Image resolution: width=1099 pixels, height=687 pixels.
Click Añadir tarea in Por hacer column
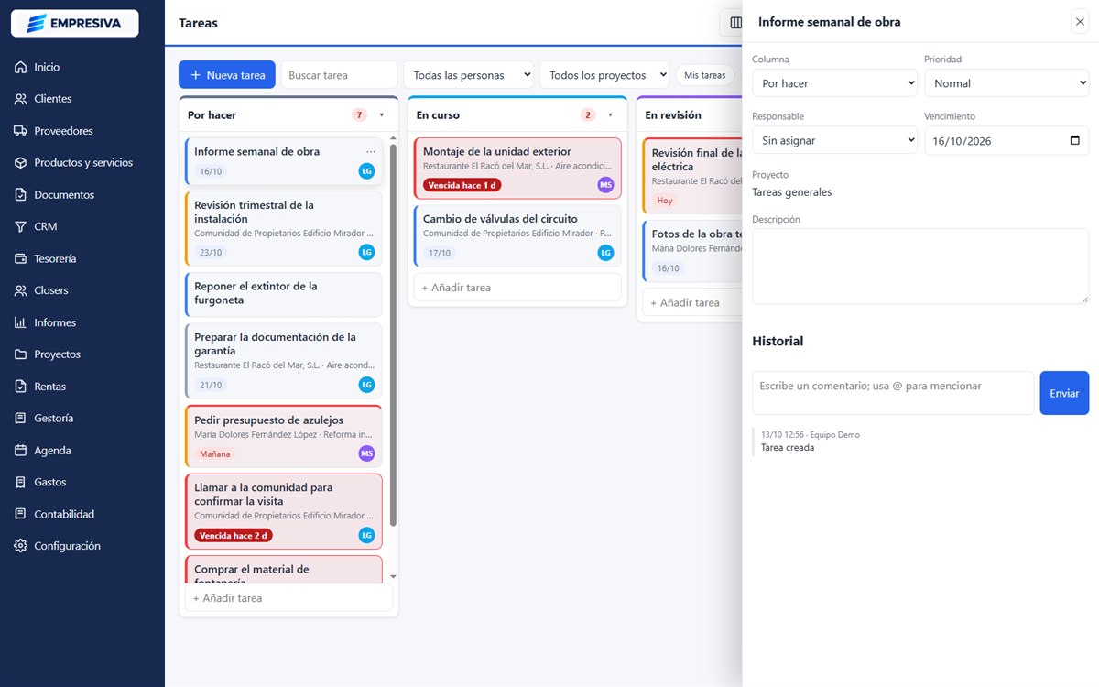[288, 598]
